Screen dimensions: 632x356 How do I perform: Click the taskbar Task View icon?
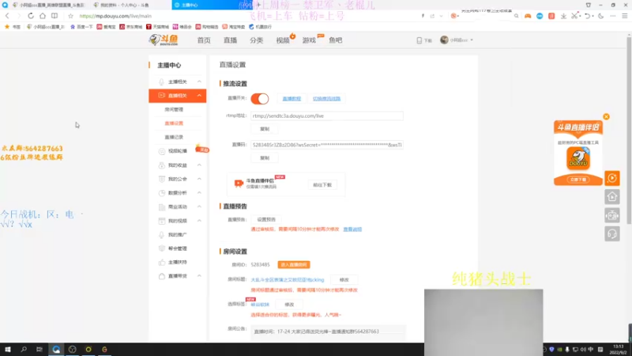pyautogui.click(x=39, y=349)
